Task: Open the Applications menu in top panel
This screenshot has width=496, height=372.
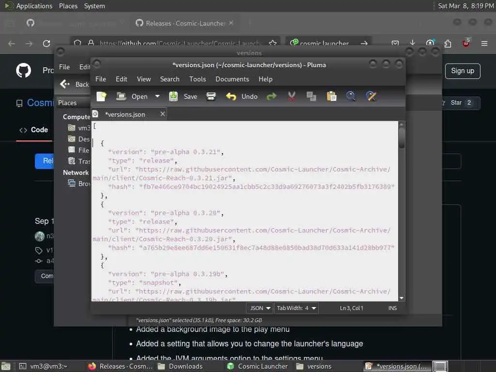Action: (x=34, y=6)
